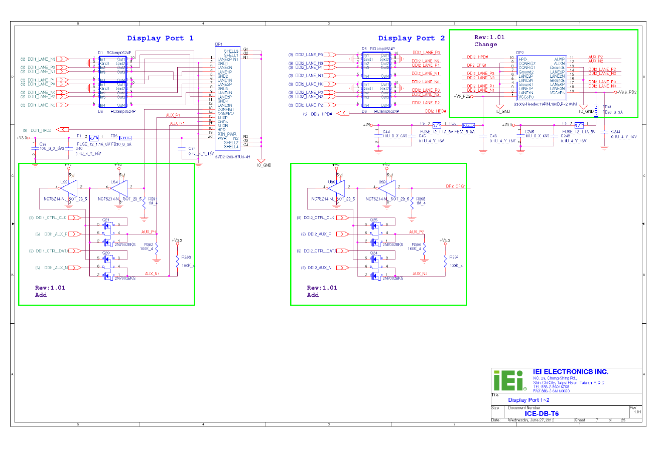Click the DDI2_CTRL_CLK net label

319,218
